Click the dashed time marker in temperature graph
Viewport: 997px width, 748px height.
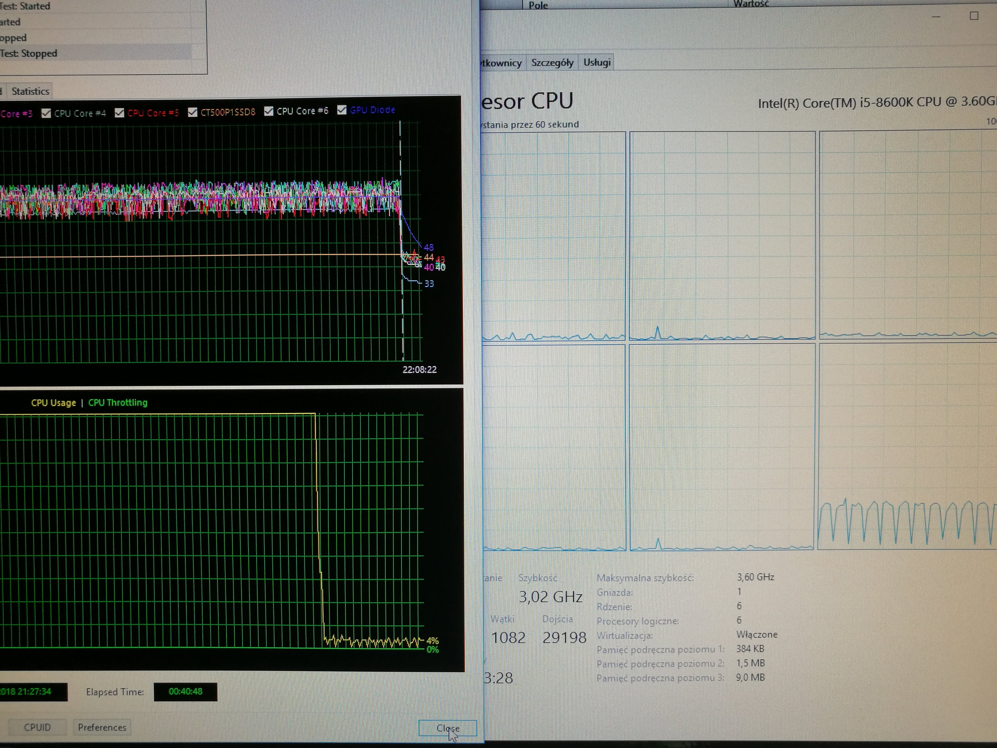tap(401, 241)
